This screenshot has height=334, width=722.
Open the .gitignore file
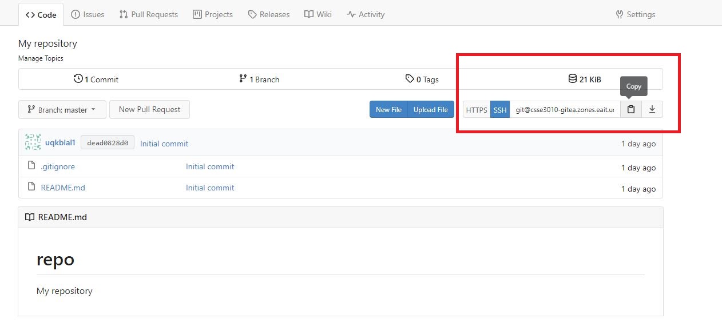(58, 166)
